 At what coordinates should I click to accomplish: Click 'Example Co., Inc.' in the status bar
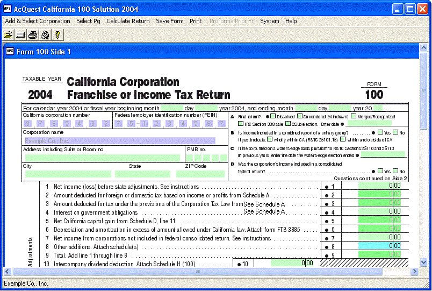click(x=26, y=283)
